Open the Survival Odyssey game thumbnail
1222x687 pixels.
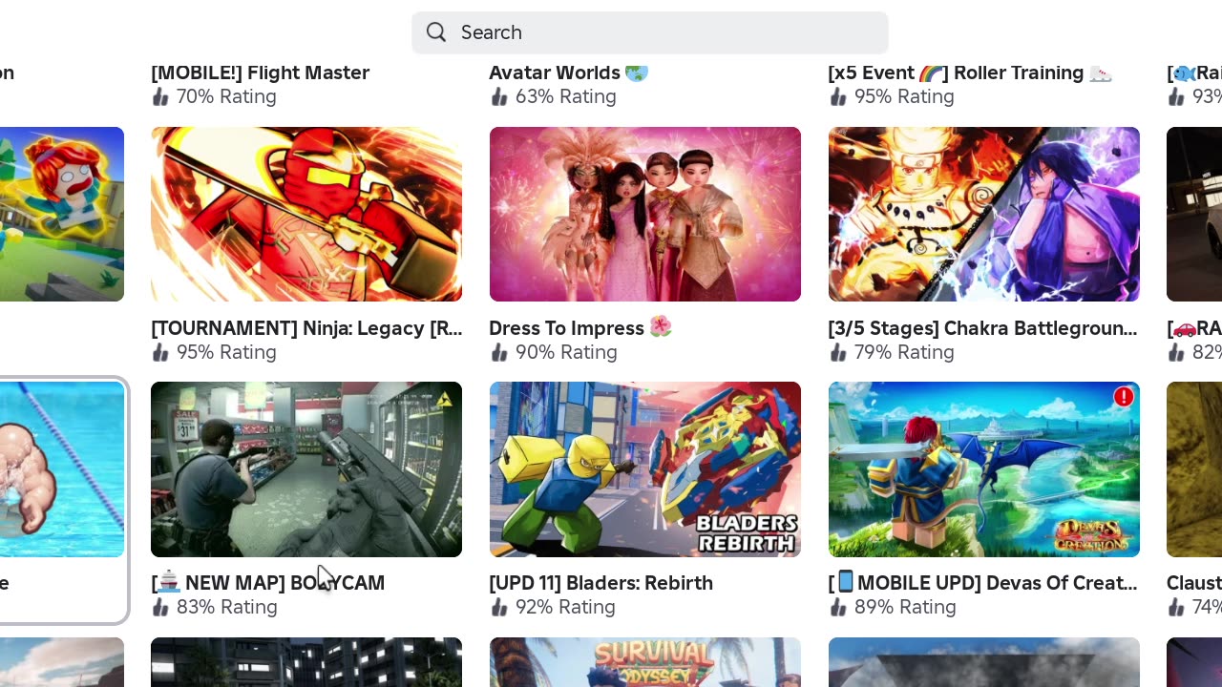(x=645, y=662)
